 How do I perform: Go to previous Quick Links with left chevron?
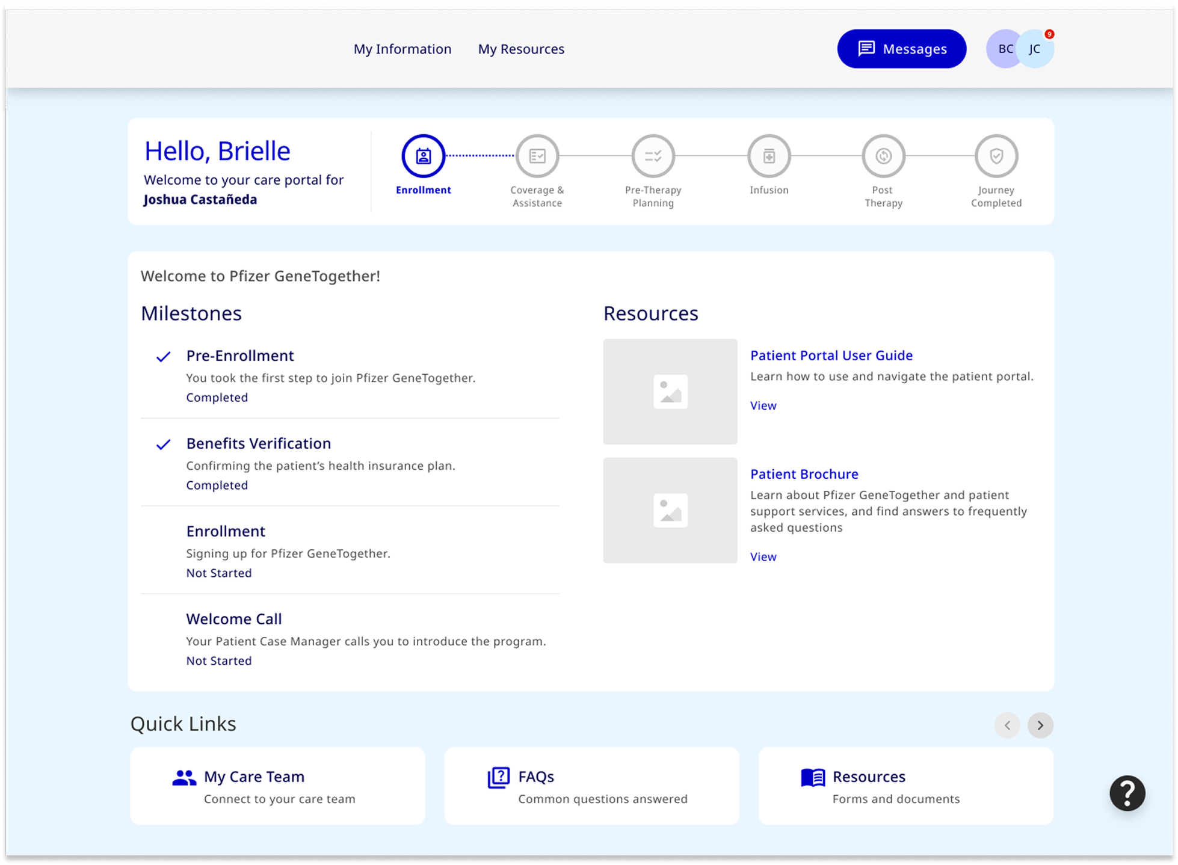tap(1007, 725)
